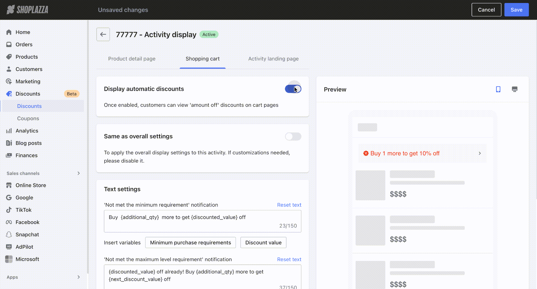
Task: Click the back arrow button
Action: [103, 34]
